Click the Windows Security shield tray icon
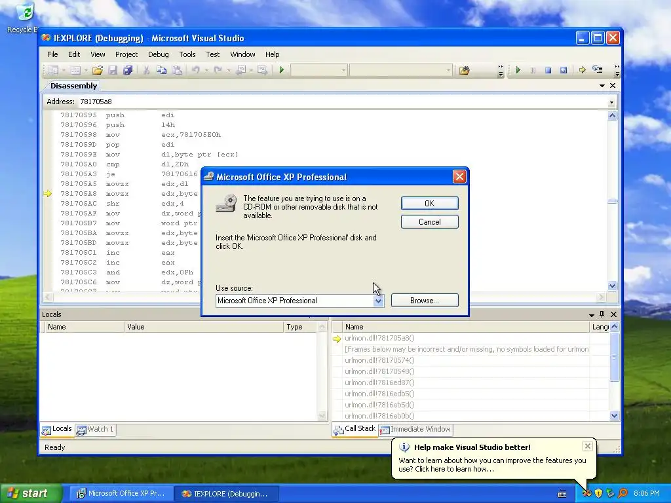The image size is (671, 503). [598, 493]
